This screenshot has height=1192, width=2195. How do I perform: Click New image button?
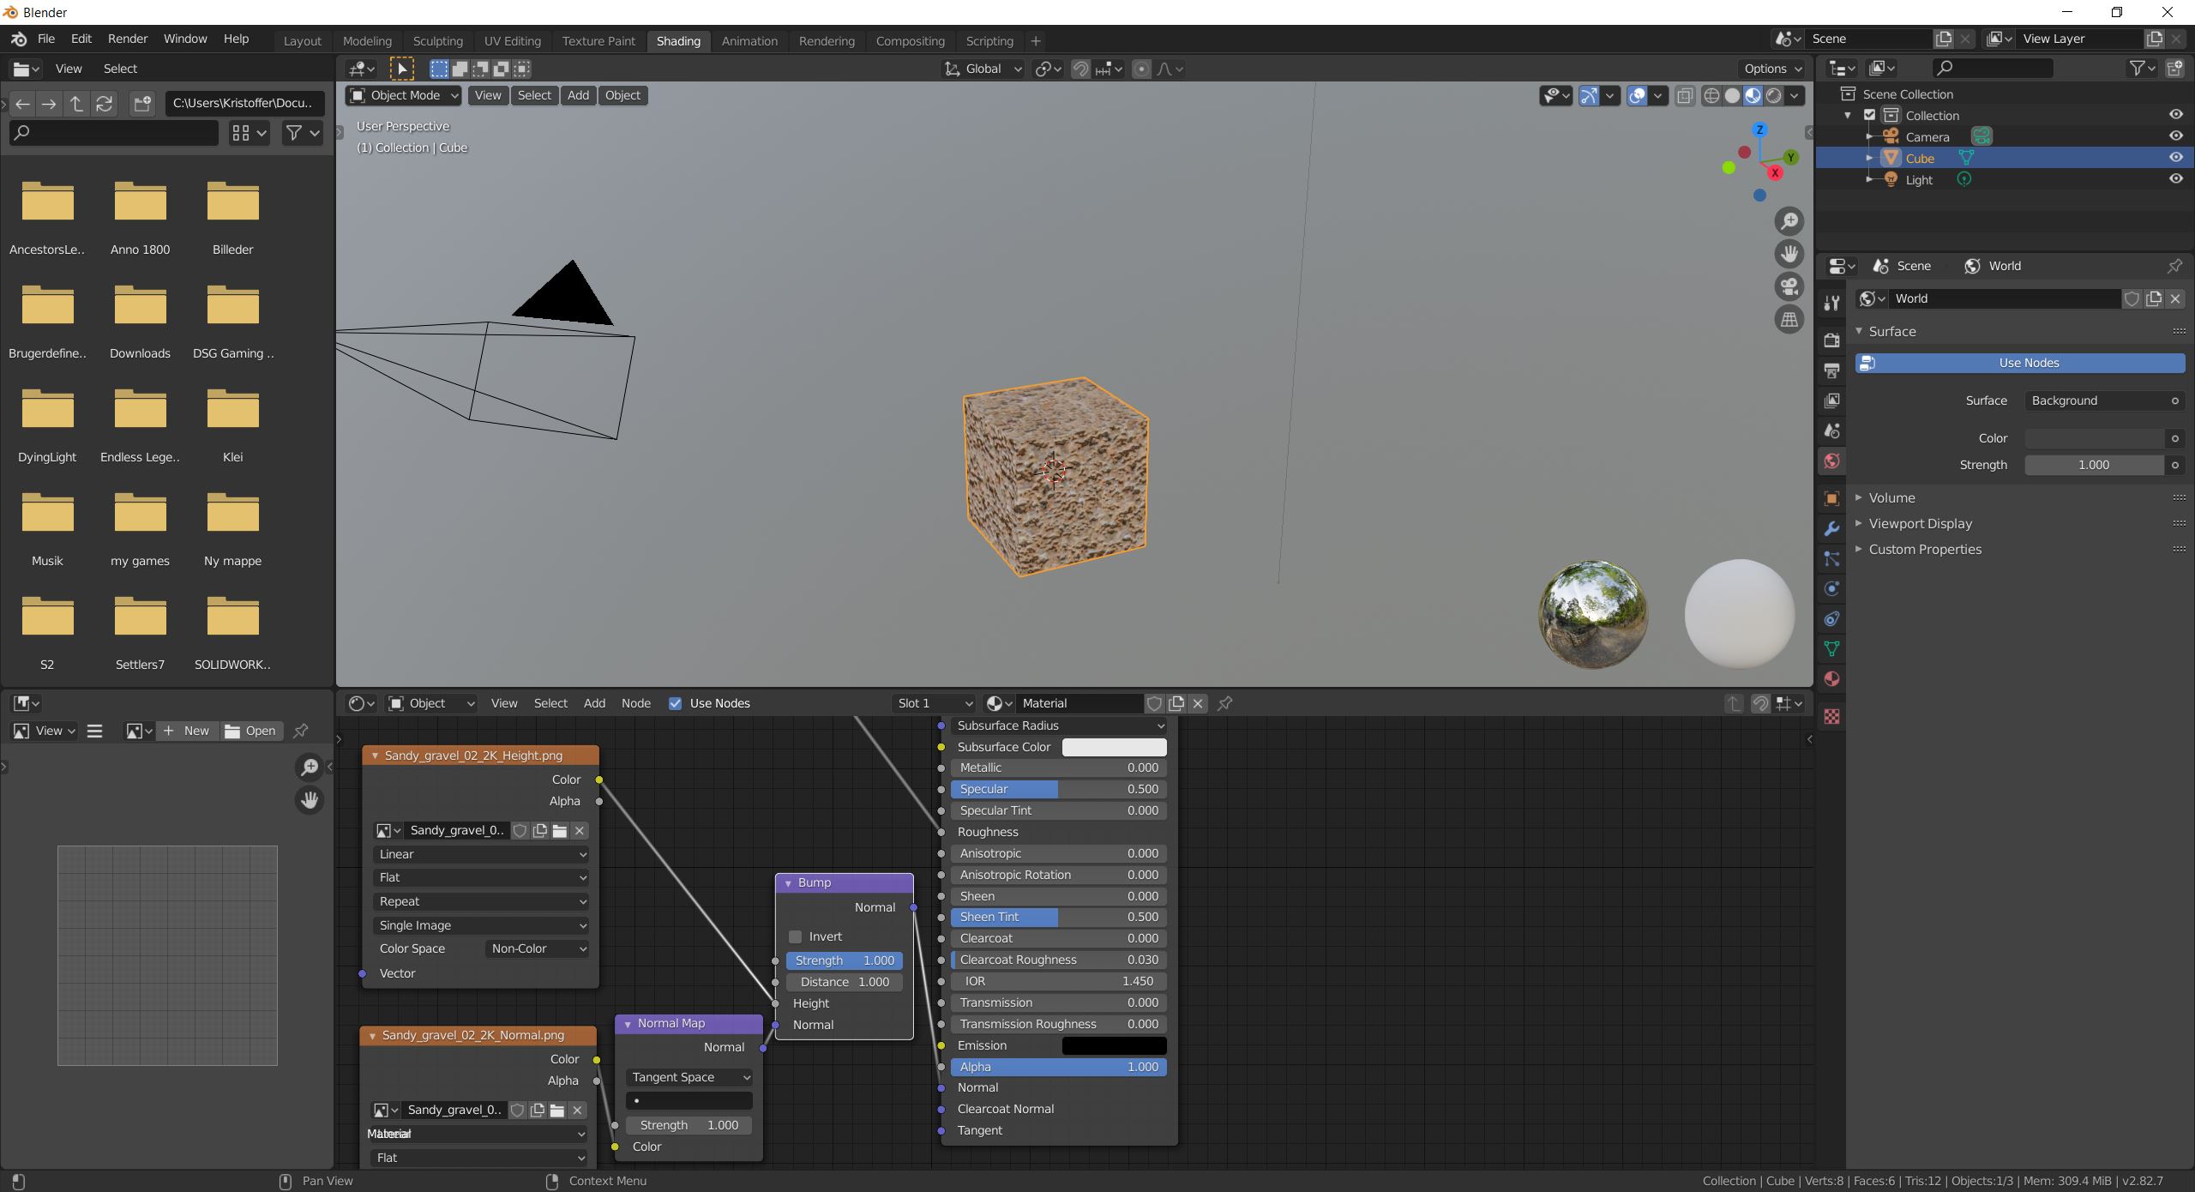[x=186, y=731]
